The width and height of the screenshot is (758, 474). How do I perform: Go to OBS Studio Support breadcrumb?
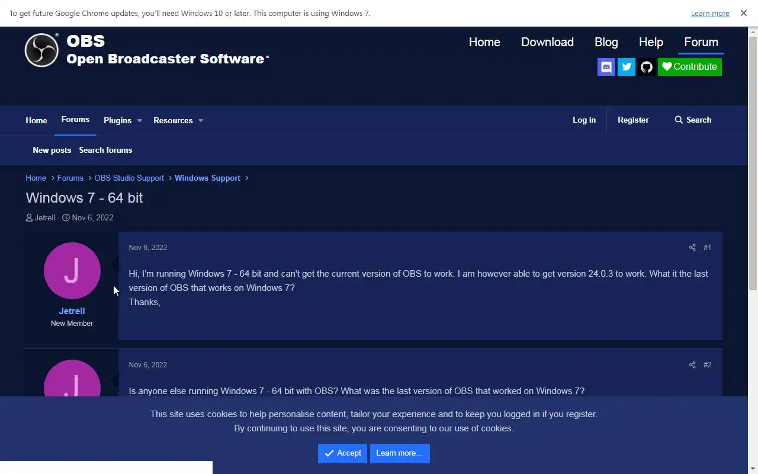click(129, 178)
